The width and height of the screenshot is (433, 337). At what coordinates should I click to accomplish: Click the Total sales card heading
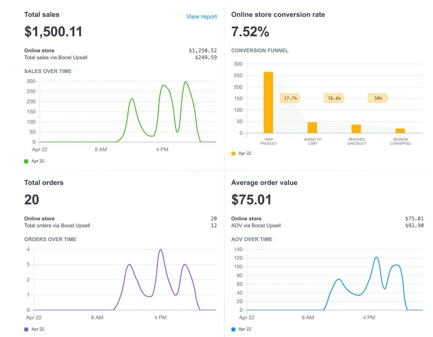tap(42, 15)
